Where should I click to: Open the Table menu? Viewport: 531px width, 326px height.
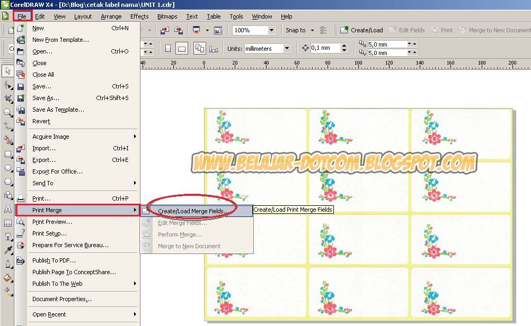click(x=214, y=16)
